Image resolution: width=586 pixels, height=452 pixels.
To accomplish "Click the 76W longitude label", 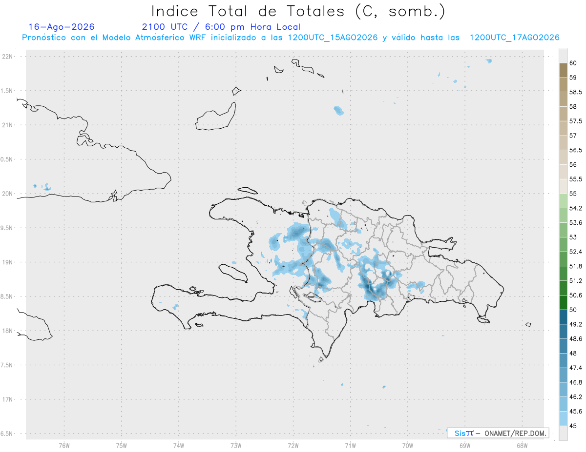I will pyautogui.click(x=64, y=446).
